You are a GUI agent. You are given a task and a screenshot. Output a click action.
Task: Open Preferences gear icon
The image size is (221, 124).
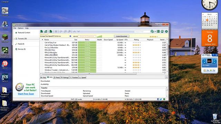coord(166,31)
